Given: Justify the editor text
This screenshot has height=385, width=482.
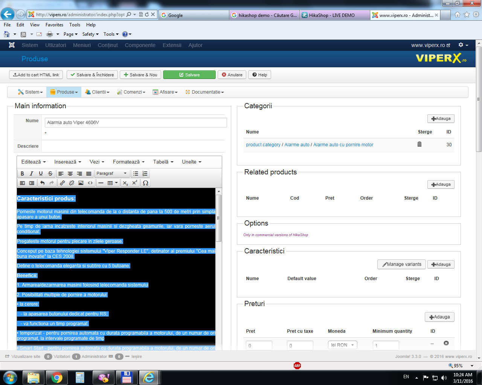Looking at the screenshot, I should pyautogui.click(x=89, y=173).
